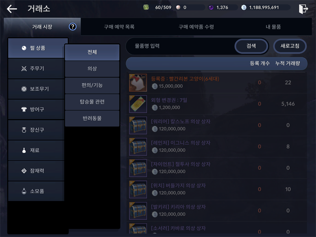Switch to 내 물품 tab
This screenshot has width=316, height=237.
[273, 27]
